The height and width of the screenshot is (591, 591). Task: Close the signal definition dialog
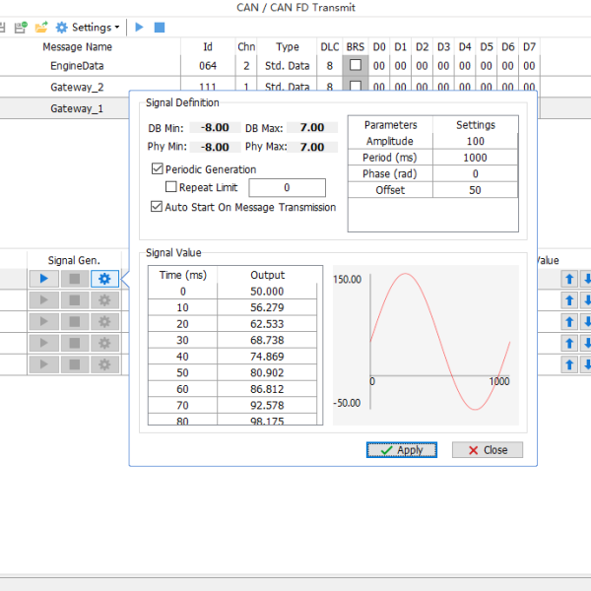488,450
